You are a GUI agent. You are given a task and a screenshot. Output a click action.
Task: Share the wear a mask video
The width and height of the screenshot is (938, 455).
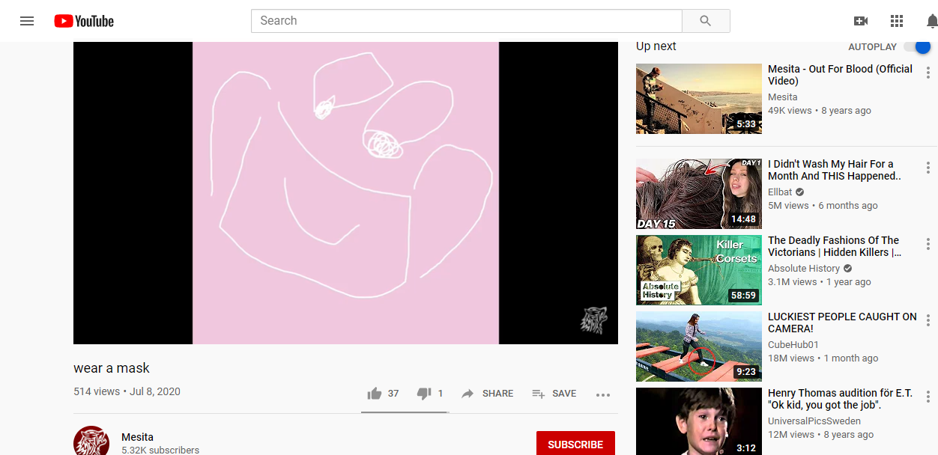(488, 394)
